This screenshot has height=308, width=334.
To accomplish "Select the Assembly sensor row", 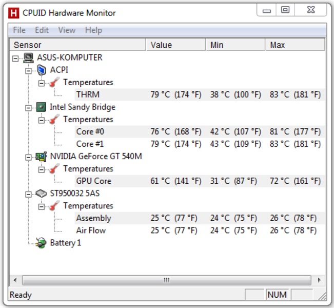I will [200, 218].
